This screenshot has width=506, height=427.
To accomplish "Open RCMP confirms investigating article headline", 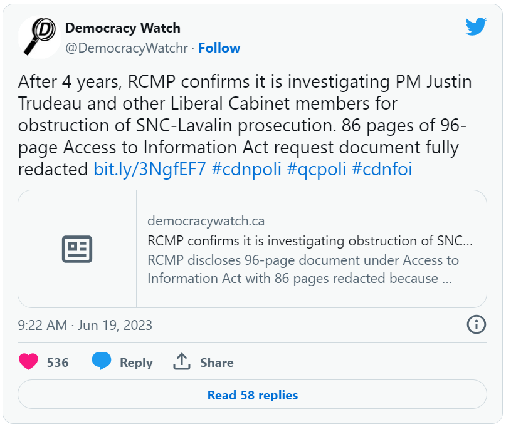I will (310, 240).
